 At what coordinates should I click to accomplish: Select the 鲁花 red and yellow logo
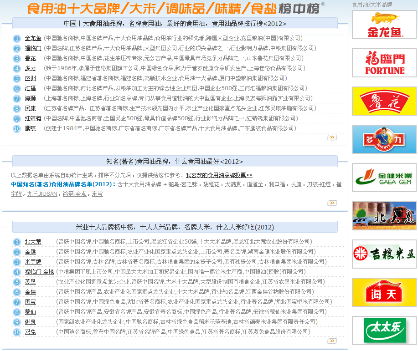coord(384,101)
